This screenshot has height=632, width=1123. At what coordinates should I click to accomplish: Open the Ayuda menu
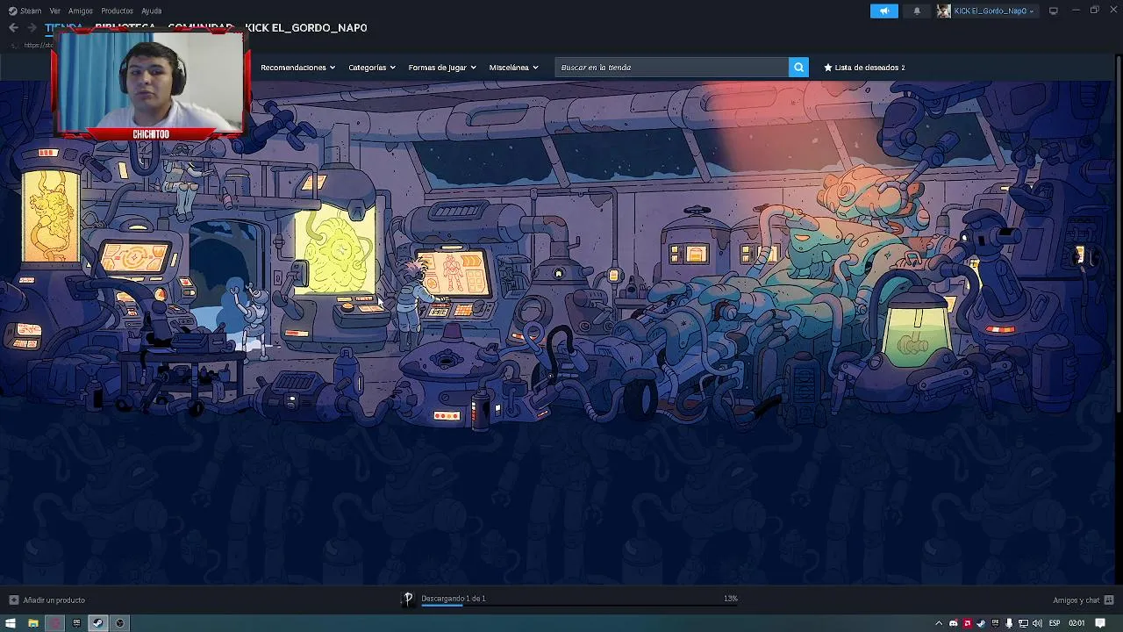[151, 11]
